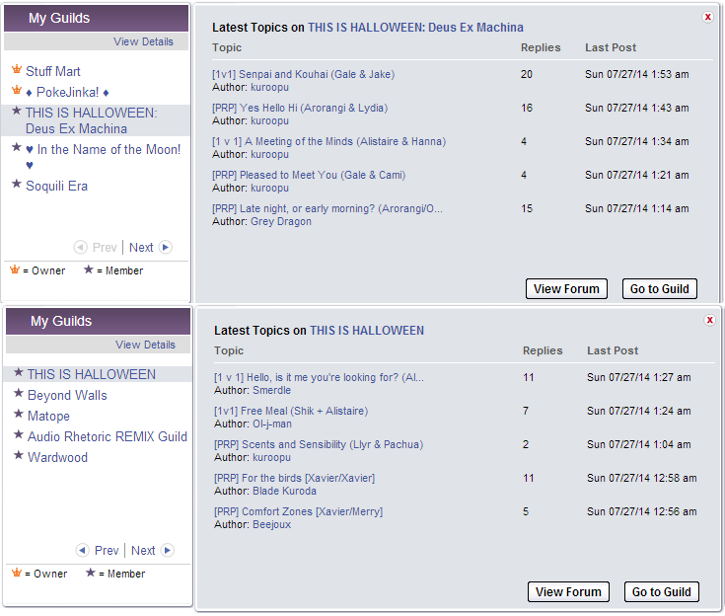Open the Wardwood guild
725x616 pixels.
(57, 458)
